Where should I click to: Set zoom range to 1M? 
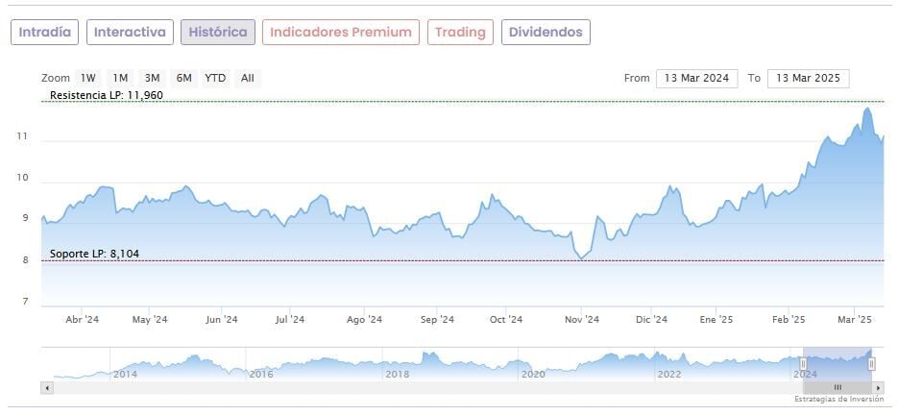pyautogui.click(x=120, y=78)
